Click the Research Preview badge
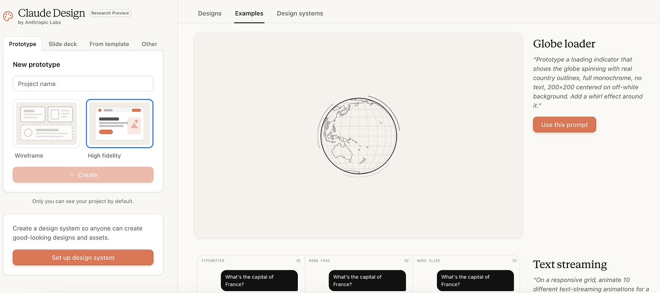Image resolution: width=660 pixels, height=293 pixels. 110,13
